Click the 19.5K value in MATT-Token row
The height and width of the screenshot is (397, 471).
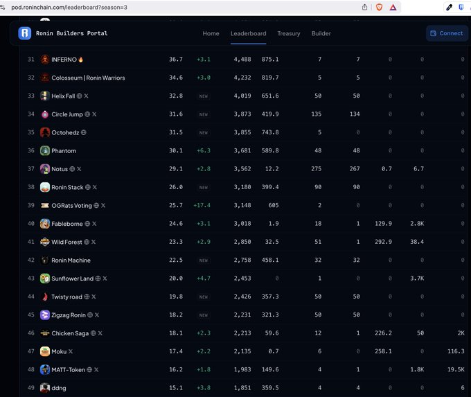click(456, 369)
